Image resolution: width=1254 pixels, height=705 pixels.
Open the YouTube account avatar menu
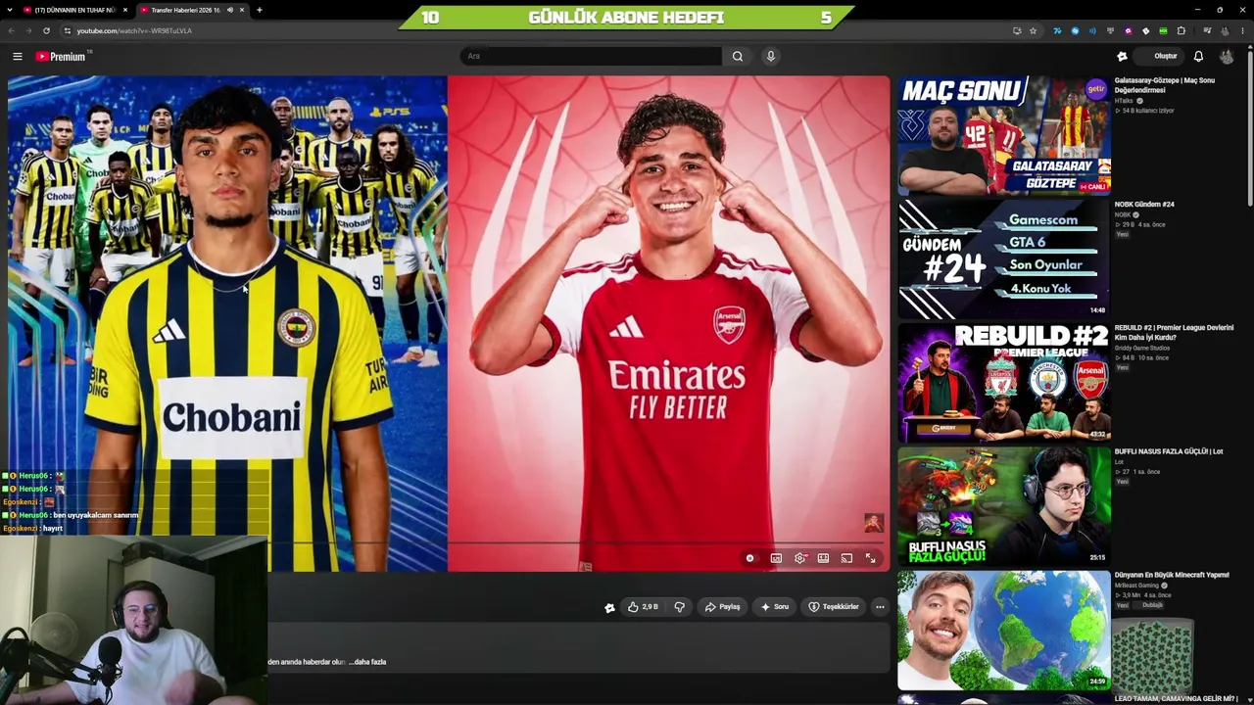1227,56
